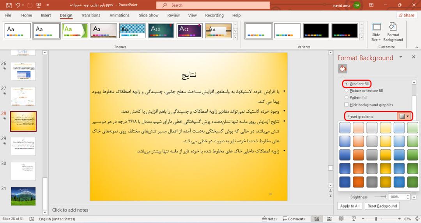Switch to Slide Sorter view icon
This screenshot has width=421, height=223.
coord(329,219)
